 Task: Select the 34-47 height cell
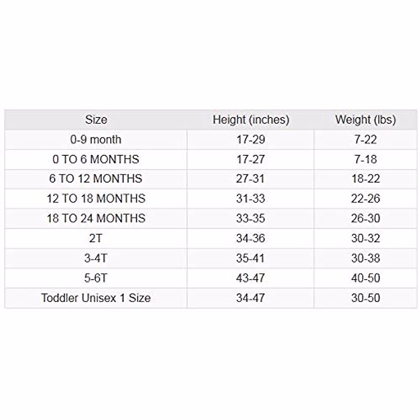pos(251,298)
